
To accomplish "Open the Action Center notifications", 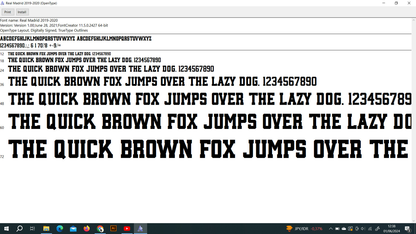I will point(408,229).
